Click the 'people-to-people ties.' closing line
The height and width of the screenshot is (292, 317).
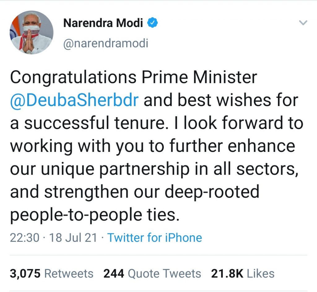point(95,215)
